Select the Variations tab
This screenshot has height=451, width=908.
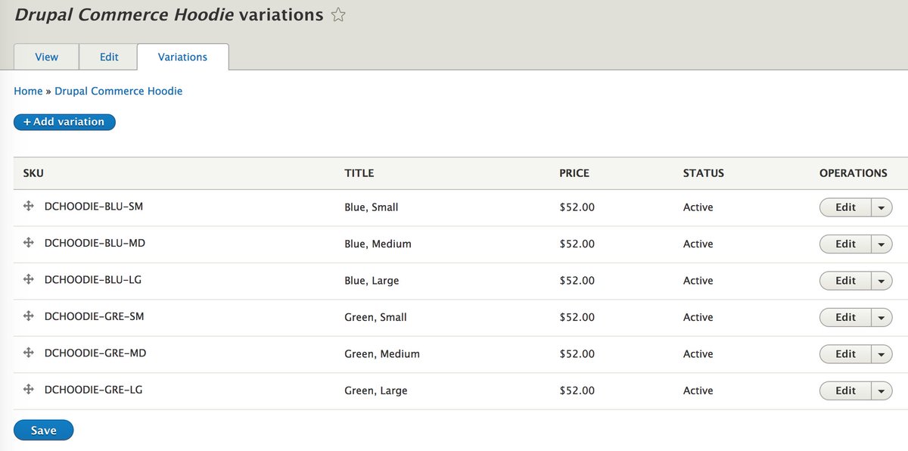point(182,57)
